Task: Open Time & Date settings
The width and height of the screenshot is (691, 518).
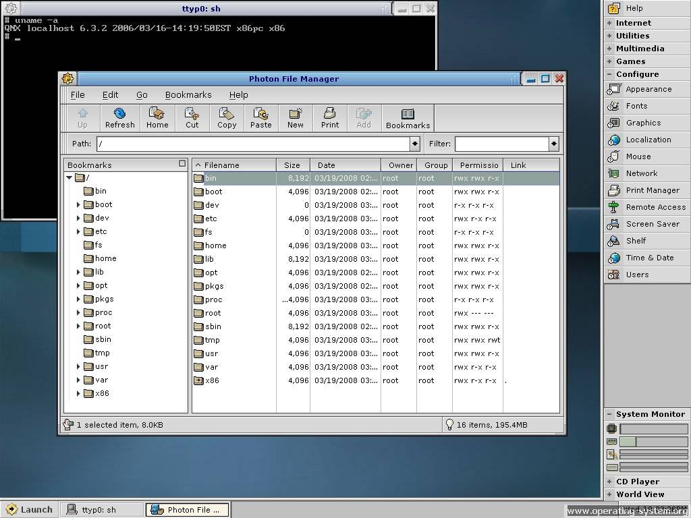Action: pos(647,258)
